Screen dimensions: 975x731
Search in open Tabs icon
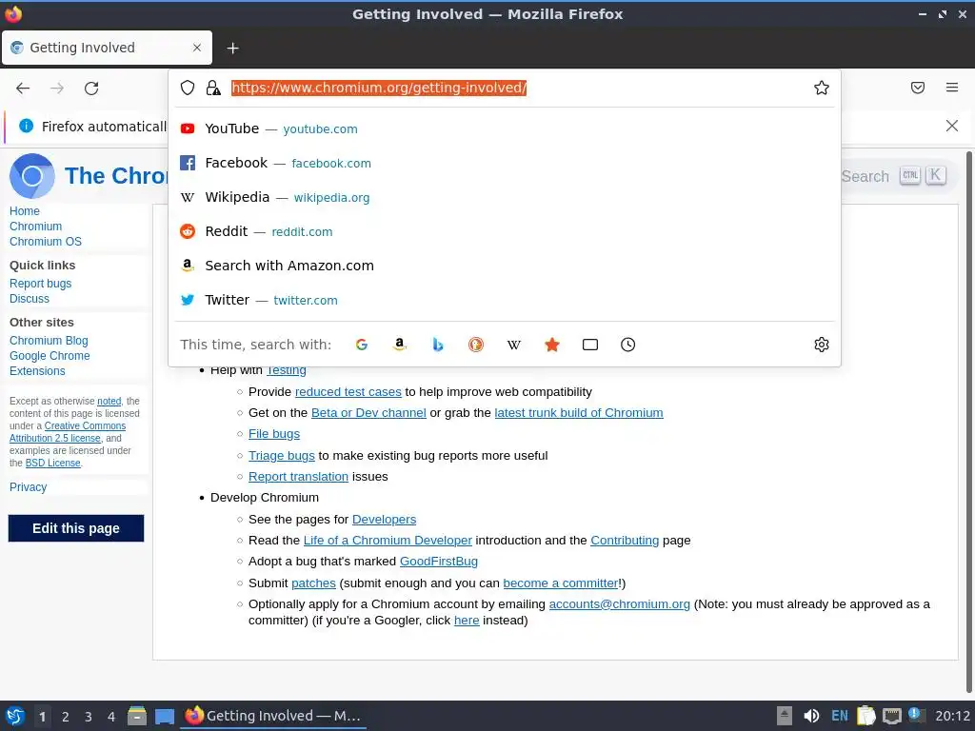[x=590, y=345]
